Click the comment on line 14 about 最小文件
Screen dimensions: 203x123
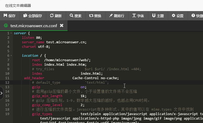(x=85, y=92)
